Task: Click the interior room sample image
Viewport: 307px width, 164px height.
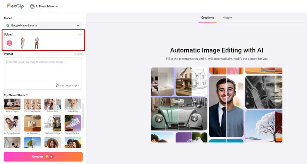Action: (163, 82)
